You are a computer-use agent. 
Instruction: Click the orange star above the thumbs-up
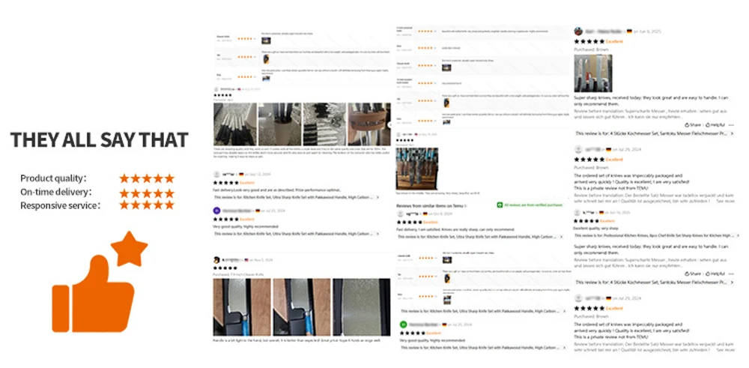coord(129,249)
